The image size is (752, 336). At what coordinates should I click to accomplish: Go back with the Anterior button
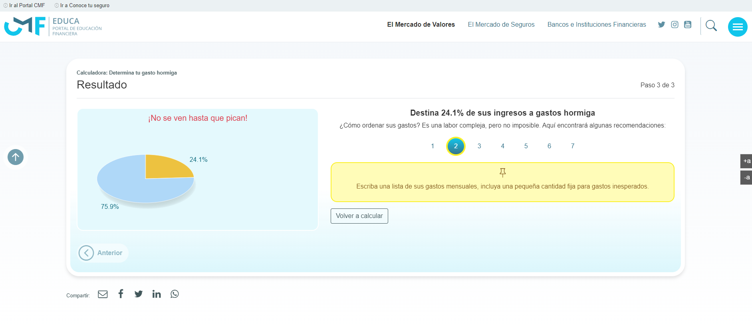[103, 253]
